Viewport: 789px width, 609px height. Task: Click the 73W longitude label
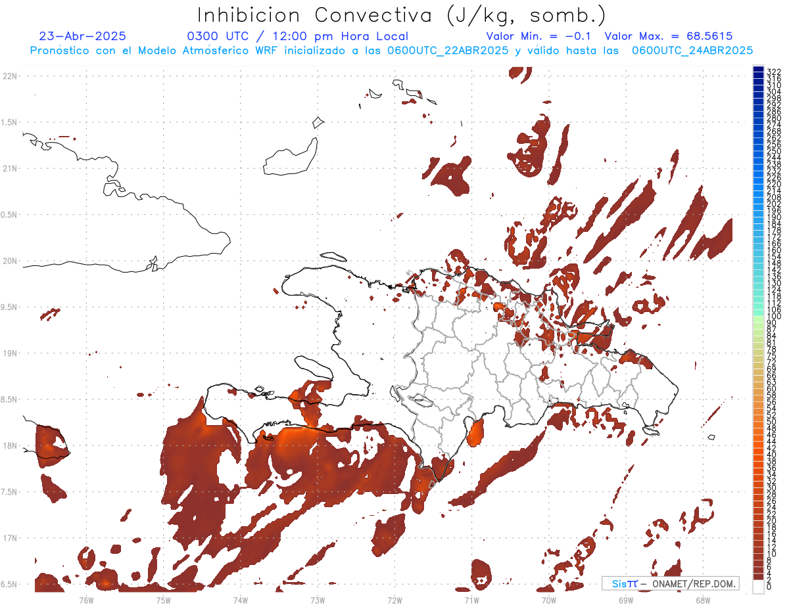[318, 599]
